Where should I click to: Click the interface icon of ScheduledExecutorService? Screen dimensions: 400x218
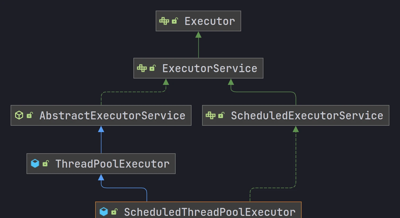tap(210, 115)
